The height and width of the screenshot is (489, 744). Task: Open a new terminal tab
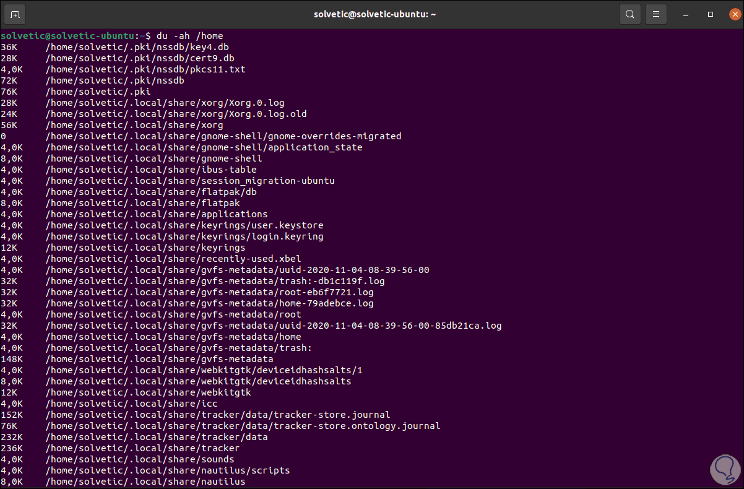point(15,14)
